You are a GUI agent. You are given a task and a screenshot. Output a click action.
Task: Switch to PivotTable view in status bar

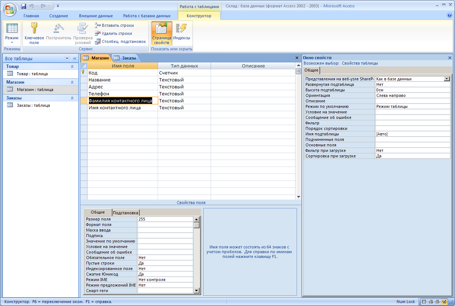coord(431,302)
